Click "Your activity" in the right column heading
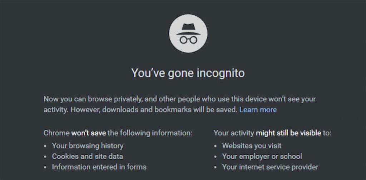 point(234,133)
